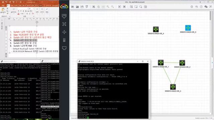
Task: Select the S5820V2-54QS-GE_4 switch on canvas
Action: pos(156,29)
